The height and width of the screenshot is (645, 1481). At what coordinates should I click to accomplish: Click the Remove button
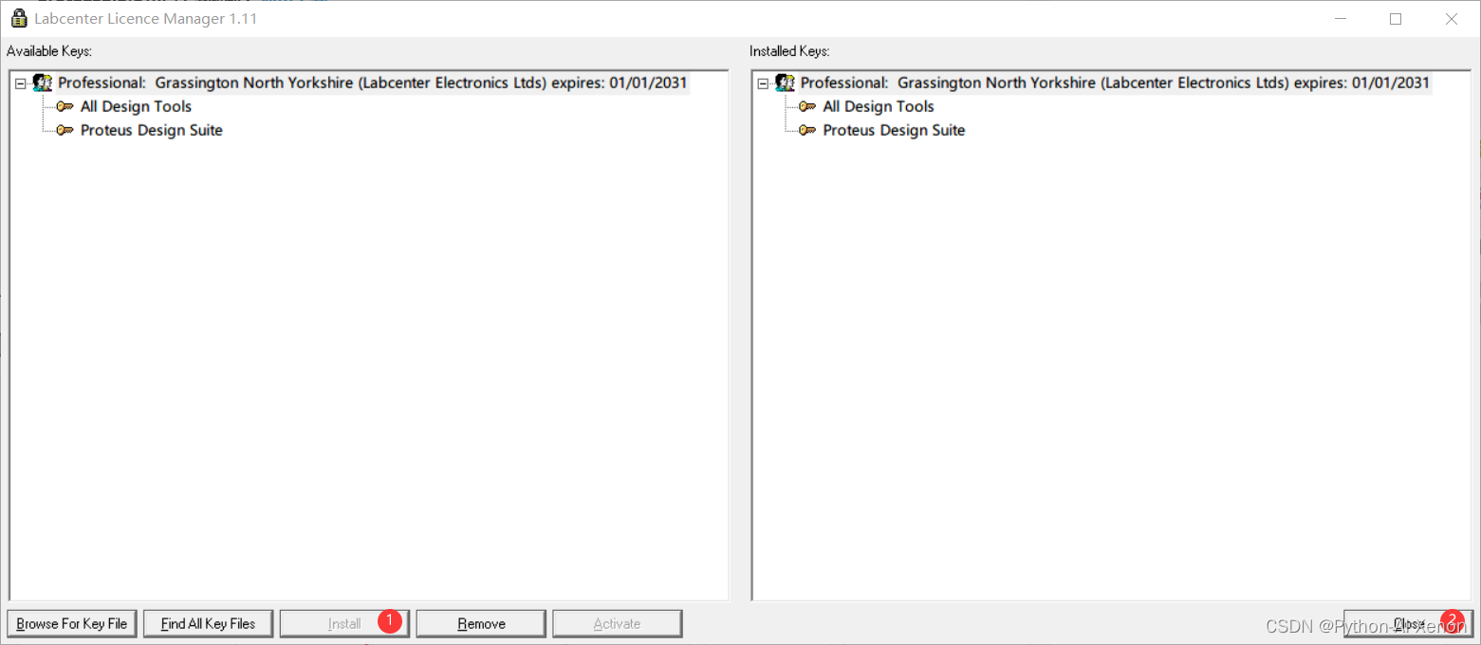(x=481, y=623)
